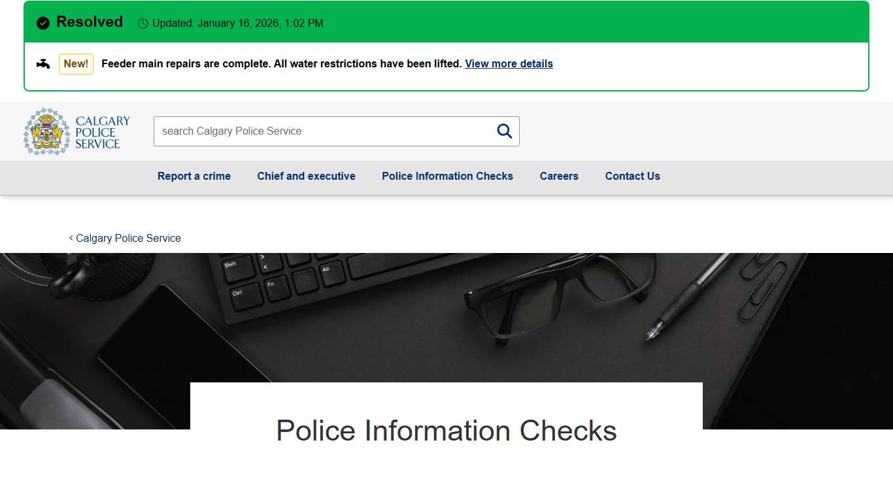Image resolution: width=893 pixels, height=502 pixels.
Task: Open the Careers page
Action: 558,176
